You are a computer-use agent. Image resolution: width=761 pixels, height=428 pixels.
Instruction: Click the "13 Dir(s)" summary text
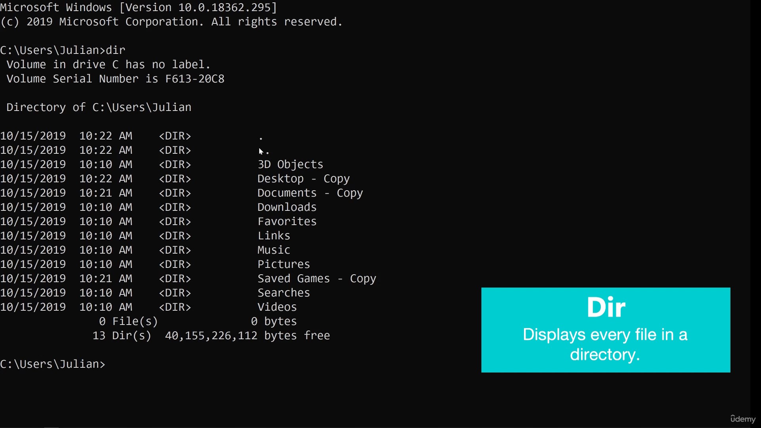point(122,336)
